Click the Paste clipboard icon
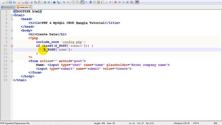Viewport: 222px width, 125px height. pos(40,2)
